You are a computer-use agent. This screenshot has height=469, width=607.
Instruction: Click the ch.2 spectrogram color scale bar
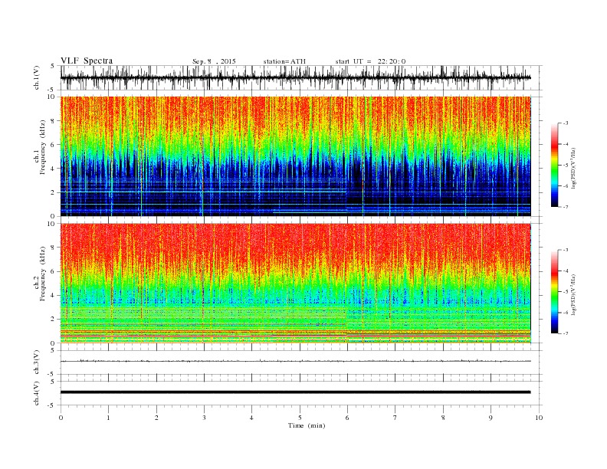554,292
